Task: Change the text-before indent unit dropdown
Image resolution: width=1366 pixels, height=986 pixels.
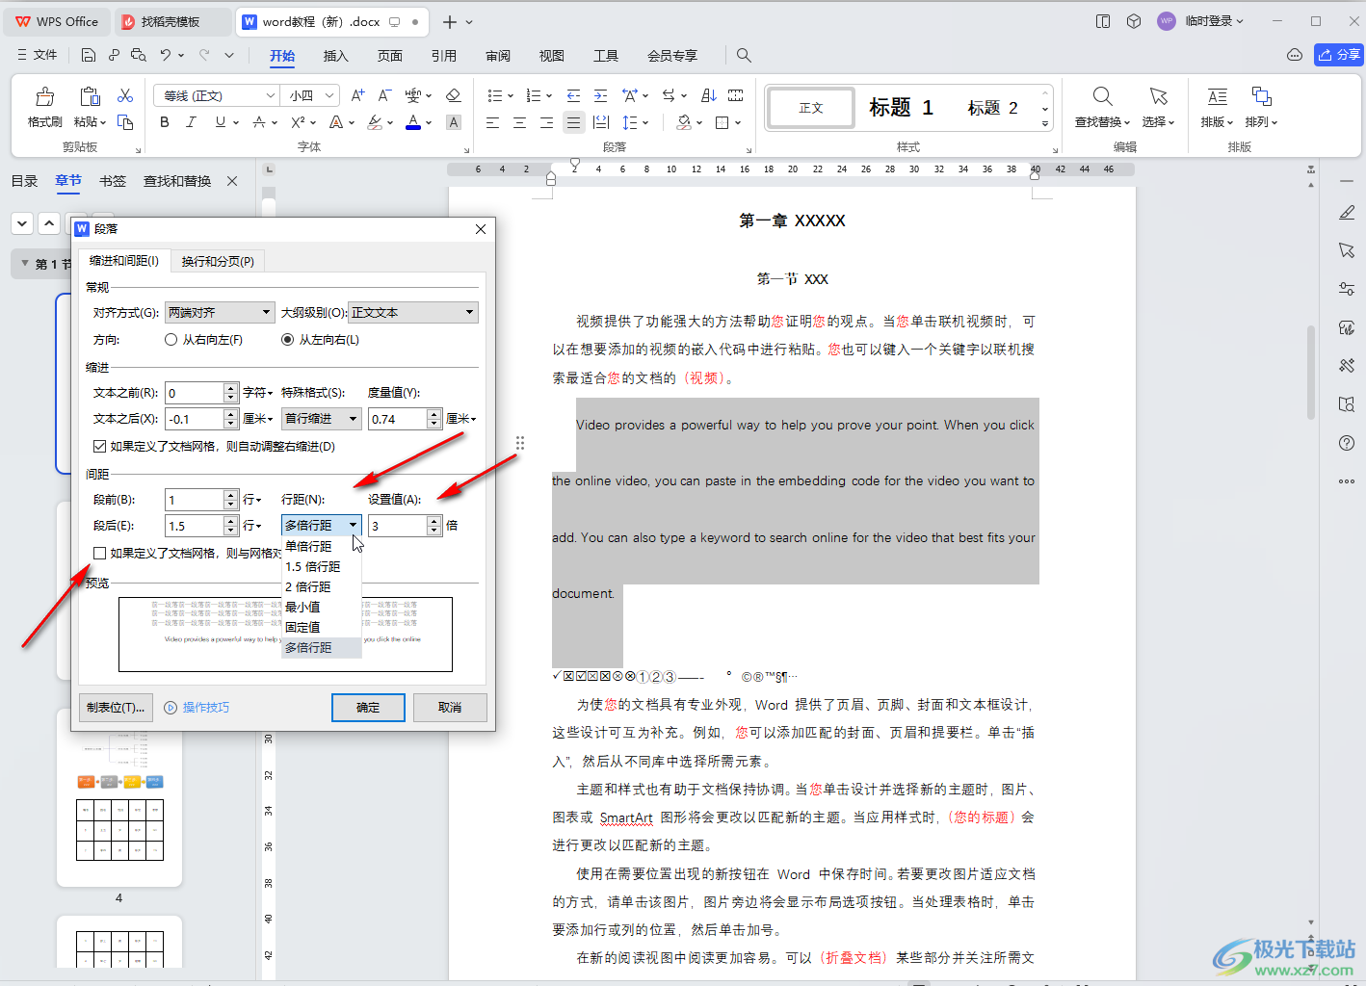Action: (258, 393)
